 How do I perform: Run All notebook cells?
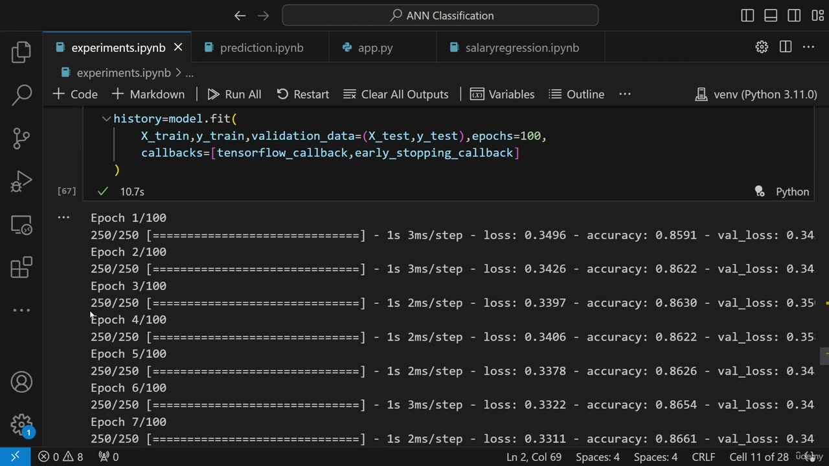[x=234, y=94]
